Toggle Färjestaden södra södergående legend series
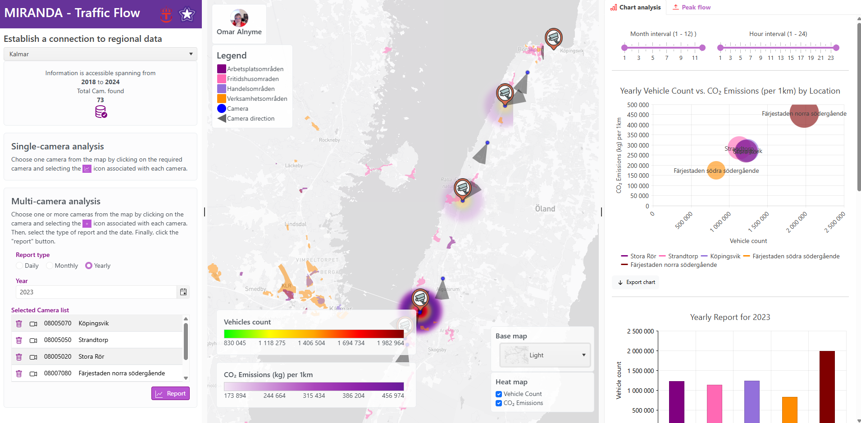This screenshot has height=423, width=861. tap(792, 256)
